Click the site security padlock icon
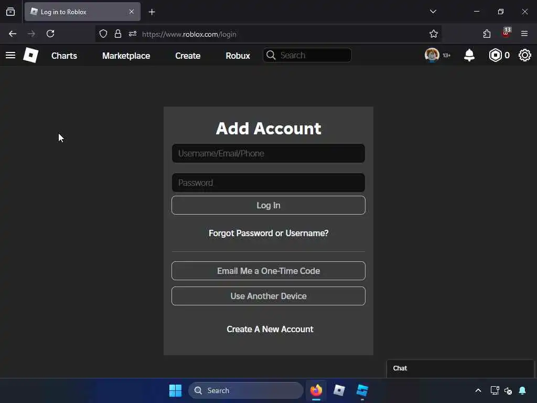 coord(118,34)
